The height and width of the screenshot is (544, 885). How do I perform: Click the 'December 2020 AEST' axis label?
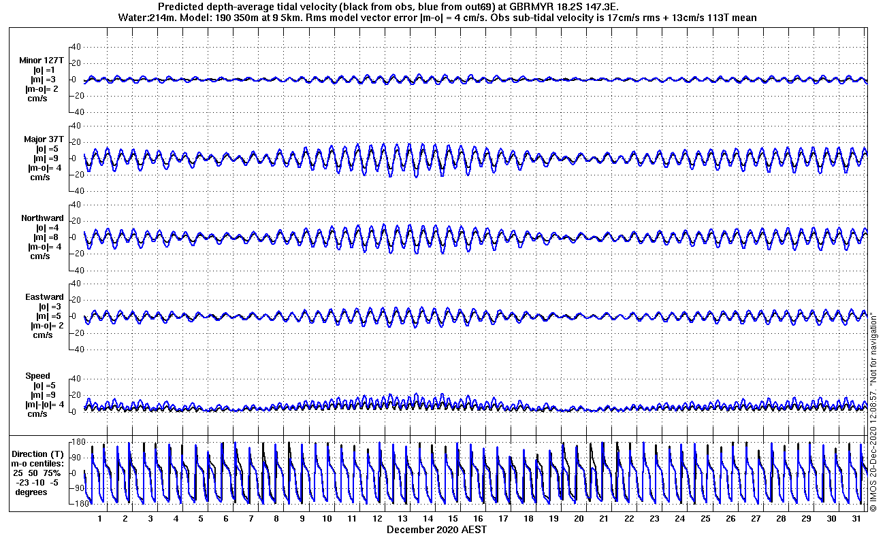pos(436,529)
